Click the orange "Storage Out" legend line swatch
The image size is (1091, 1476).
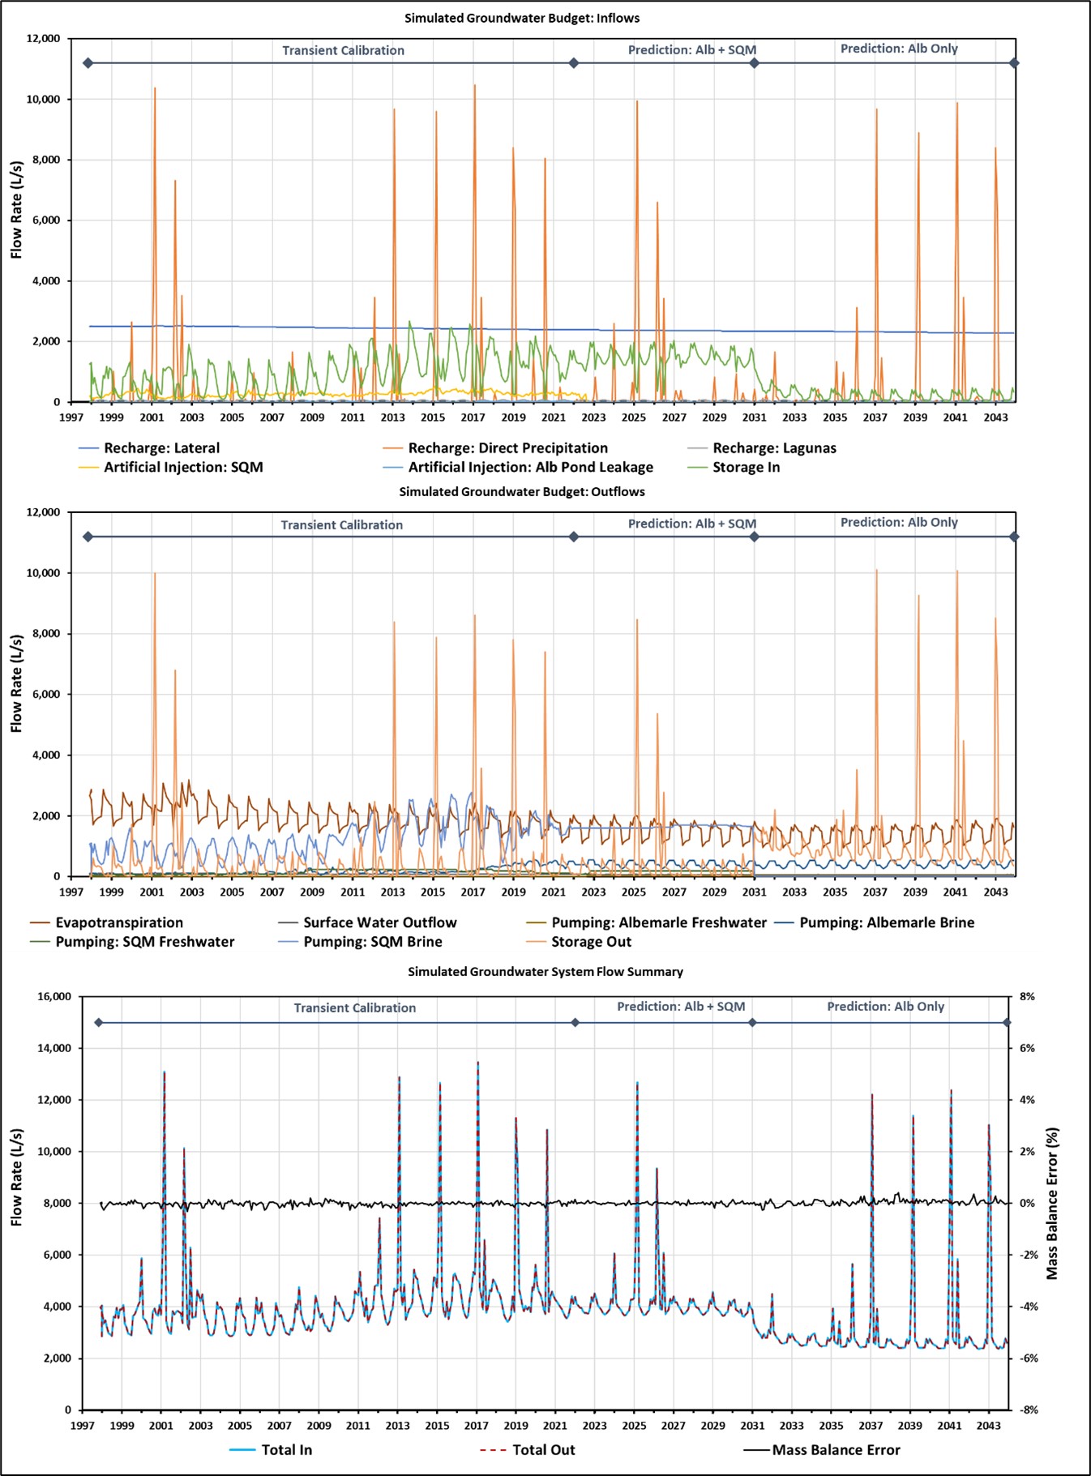coord(536,943)
